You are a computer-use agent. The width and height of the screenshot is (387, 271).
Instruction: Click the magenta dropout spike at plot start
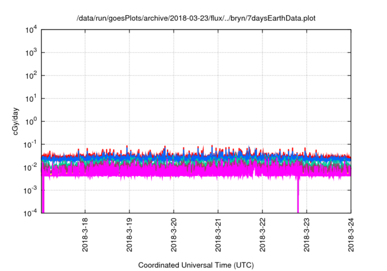[43, 195]
